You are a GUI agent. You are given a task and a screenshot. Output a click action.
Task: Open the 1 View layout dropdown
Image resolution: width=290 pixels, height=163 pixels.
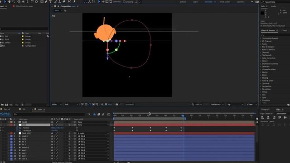pyautogui.click(x=252, y=105)
